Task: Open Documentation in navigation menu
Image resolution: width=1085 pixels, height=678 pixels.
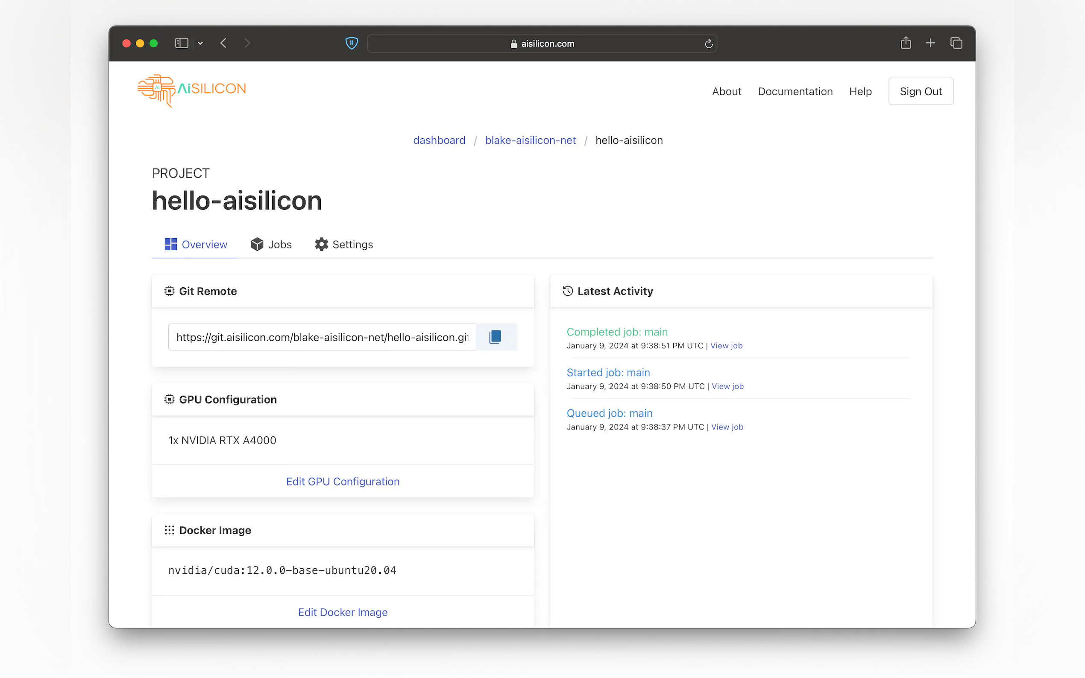Action: click(795, 91)
